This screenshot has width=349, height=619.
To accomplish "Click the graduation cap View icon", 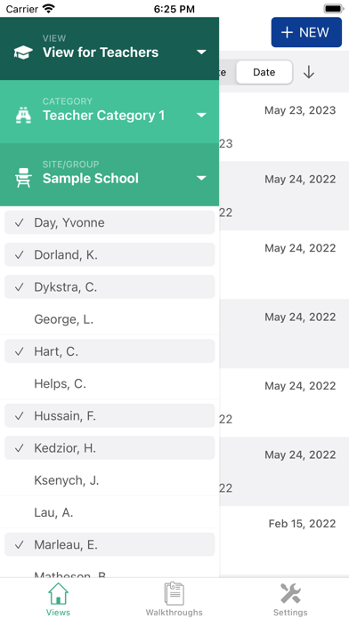I will point(23,52).
